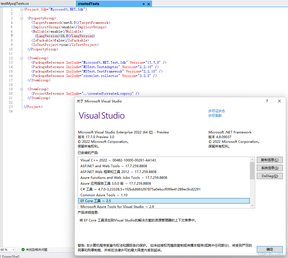Image resolution: width=288 pixels, height=258 pixels.
Task: Click the TargetFramework net5.0 line
Action: point(71,23)
